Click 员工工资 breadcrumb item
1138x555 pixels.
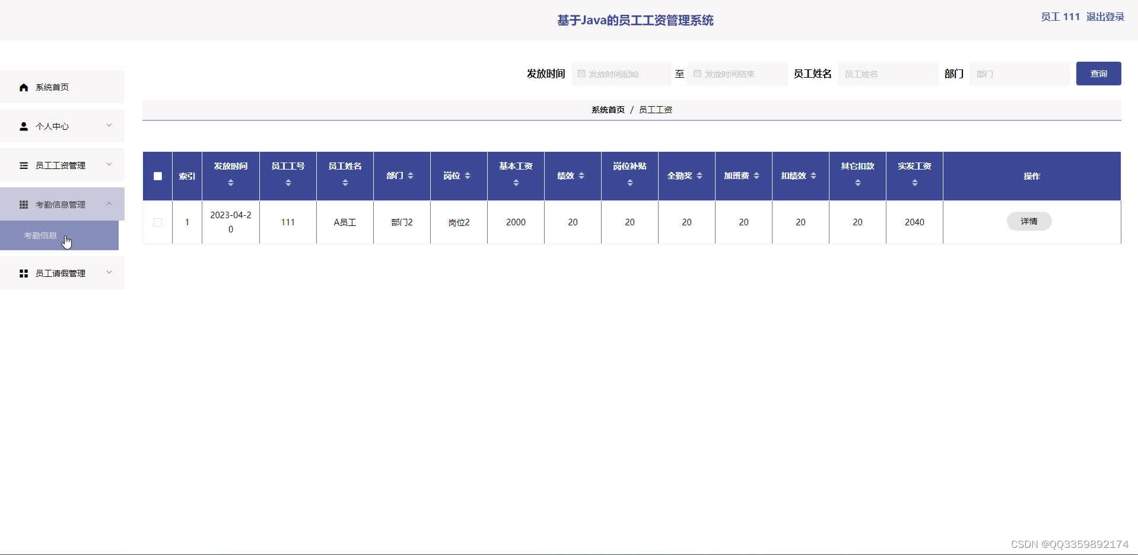[x=655, y=110]
